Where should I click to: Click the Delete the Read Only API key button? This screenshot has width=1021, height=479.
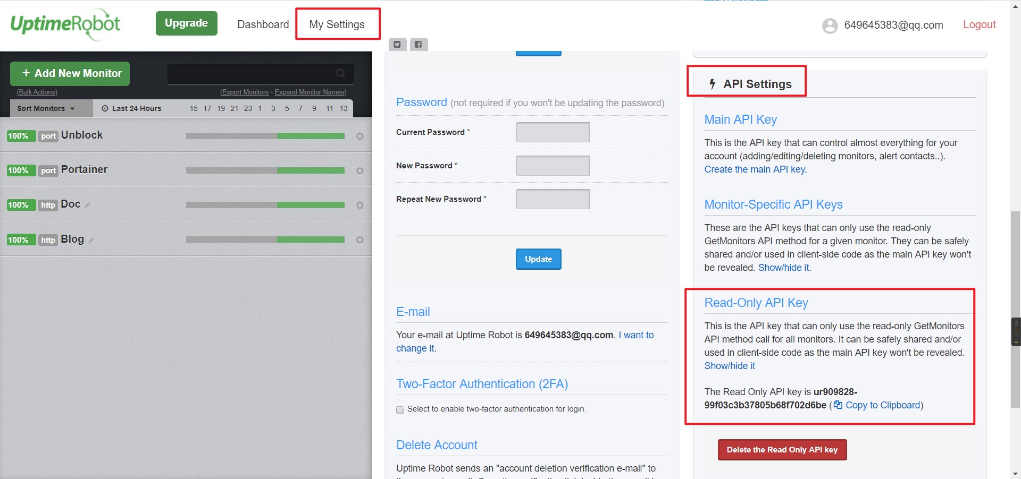[x=782, y=450]
